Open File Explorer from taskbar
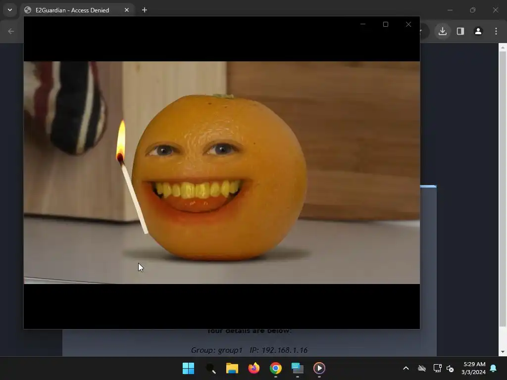Screen dimensions: 507x380 coord(232,368)
